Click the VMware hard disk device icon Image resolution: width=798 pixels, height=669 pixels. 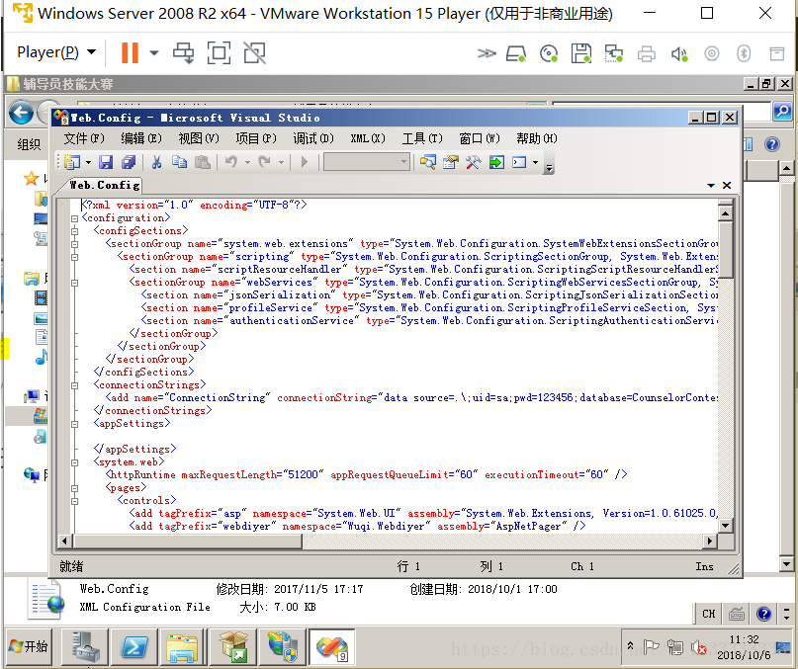click(x=515, y=53)
